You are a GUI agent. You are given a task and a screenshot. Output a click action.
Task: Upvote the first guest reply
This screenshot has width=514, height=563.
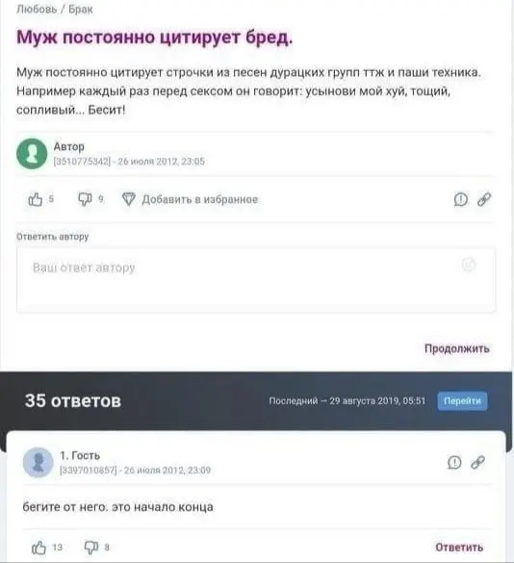39,548
